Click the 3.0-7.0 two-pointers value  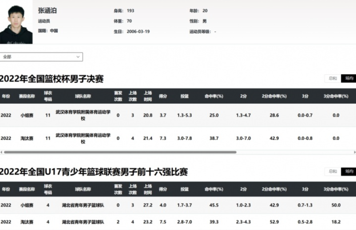click(243, 138)
